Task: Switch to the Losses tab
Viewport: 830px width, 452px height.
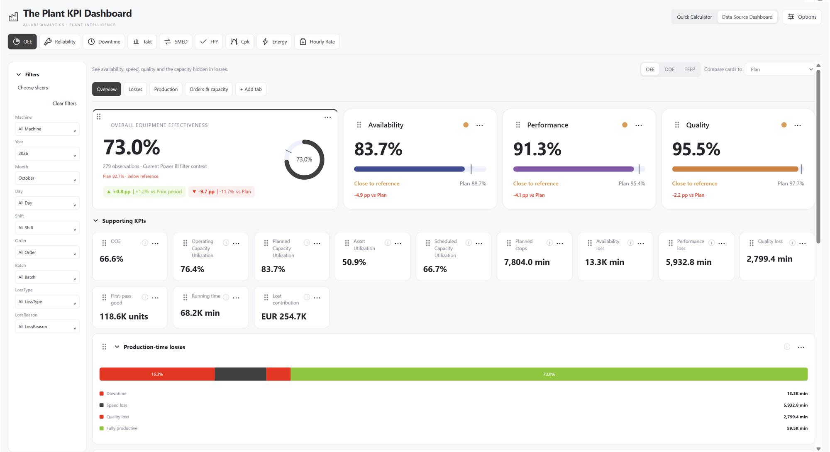Action: [135, 89]
